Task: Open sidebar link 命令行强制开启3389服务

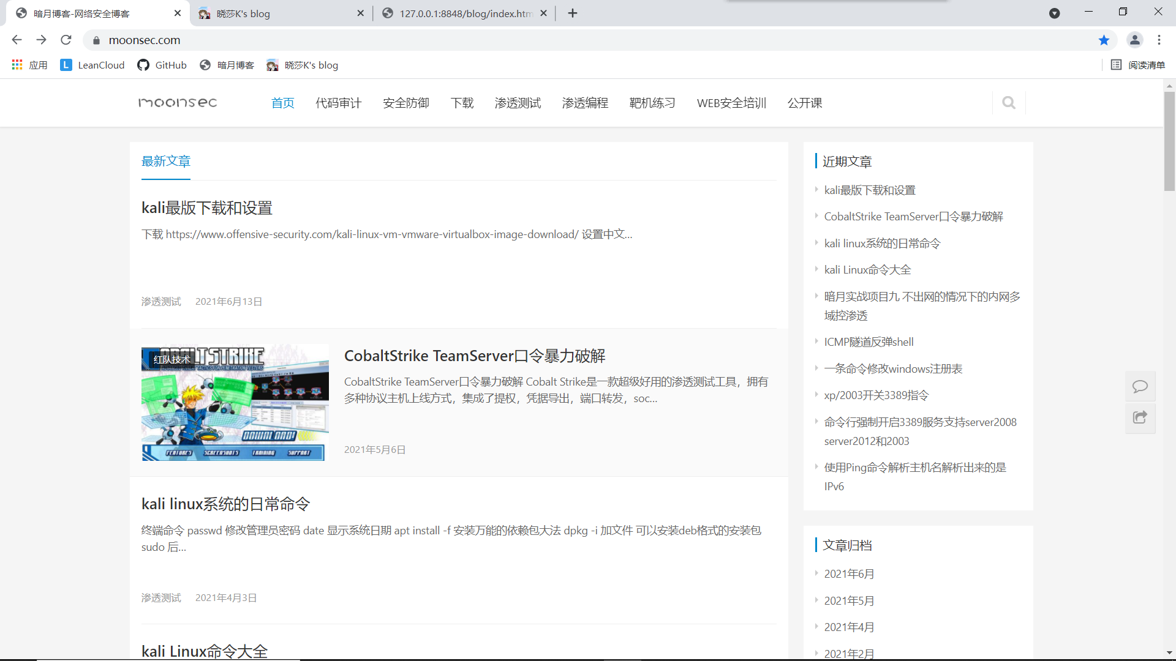Action: click(921, 431)
